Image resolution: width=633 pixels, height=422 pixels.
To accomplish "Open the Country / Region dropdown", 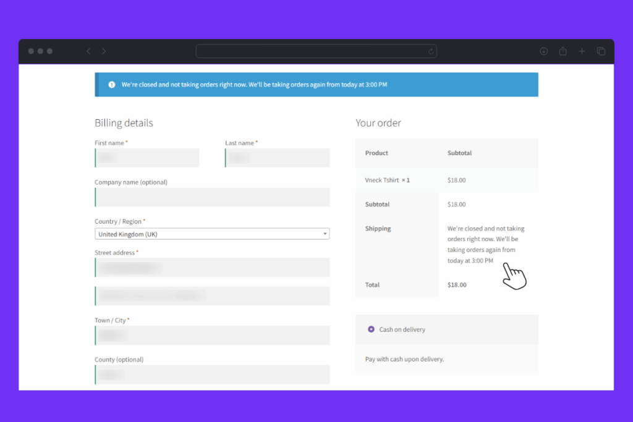I will 212,234.
